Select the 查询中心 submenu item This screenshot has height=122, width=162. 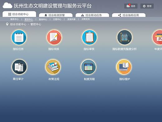pyautogui.click(x=43, y=19)
